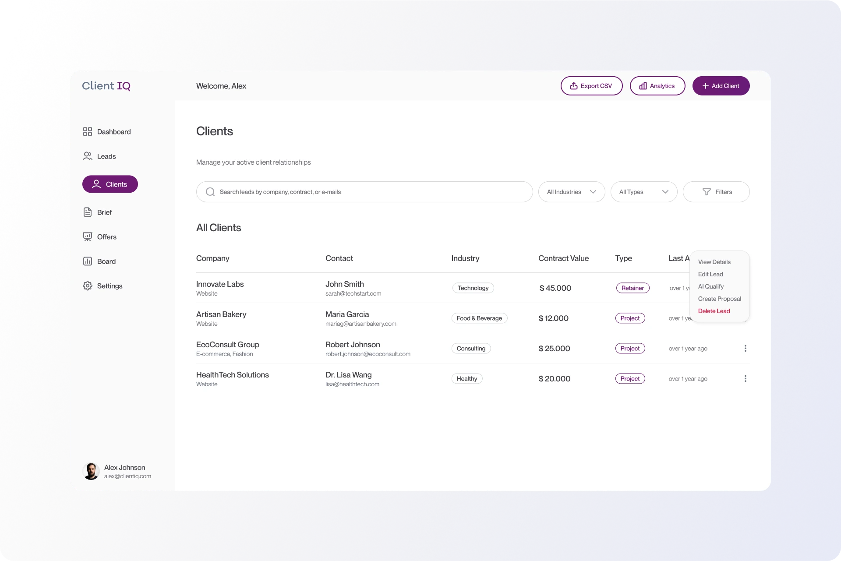Image resolution: width=841 pixels, height=561 pixels.
Task: Click the search magnifier icon
Action: [210, 192]
